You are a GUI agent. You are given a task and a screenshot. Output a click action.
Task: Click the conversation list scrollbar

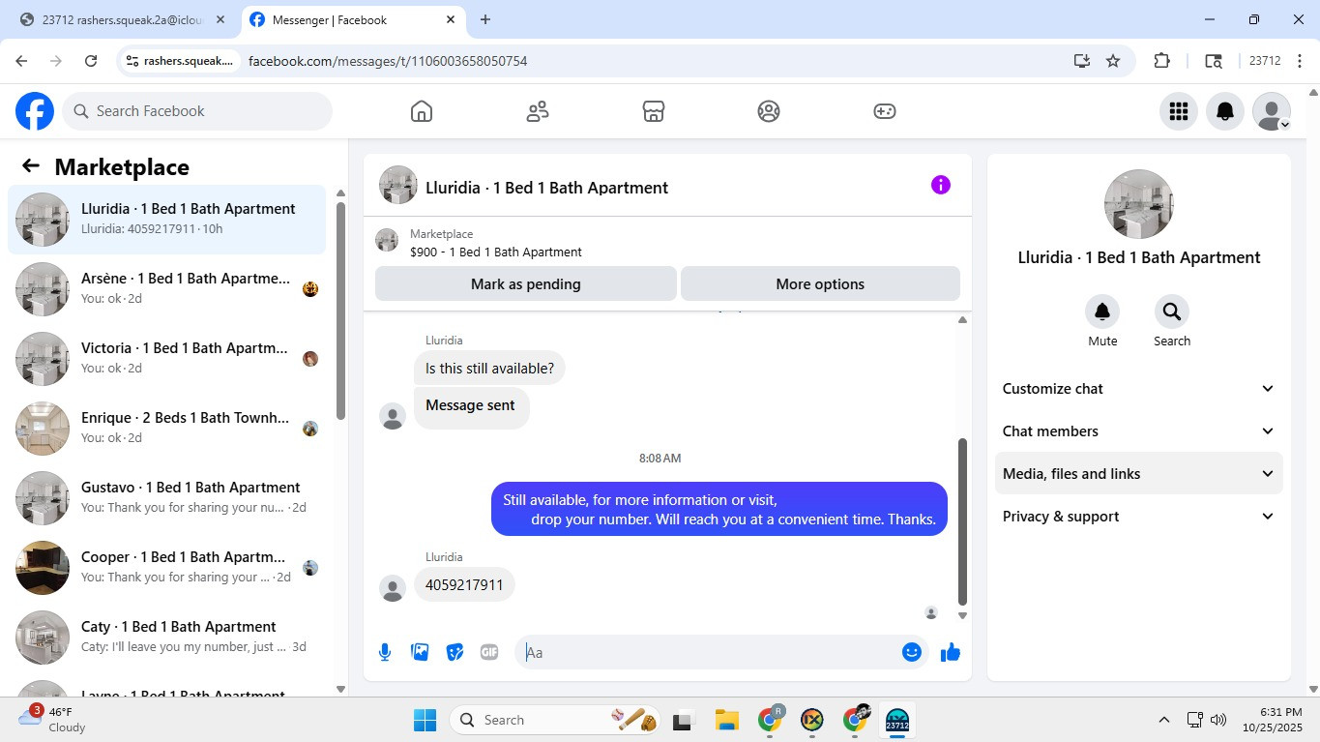point(340,310)
